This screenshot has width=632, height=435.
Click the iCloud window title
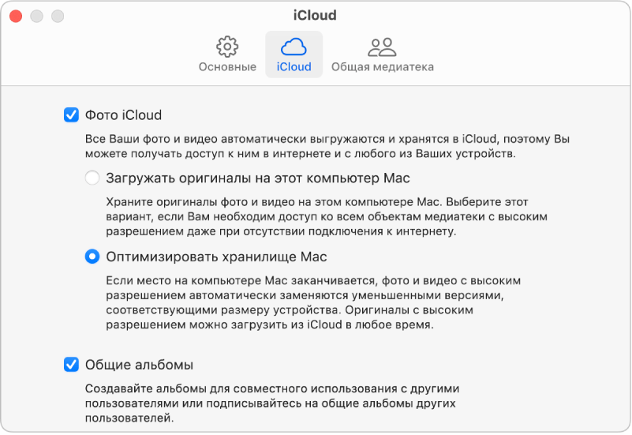tap(315, 15)
